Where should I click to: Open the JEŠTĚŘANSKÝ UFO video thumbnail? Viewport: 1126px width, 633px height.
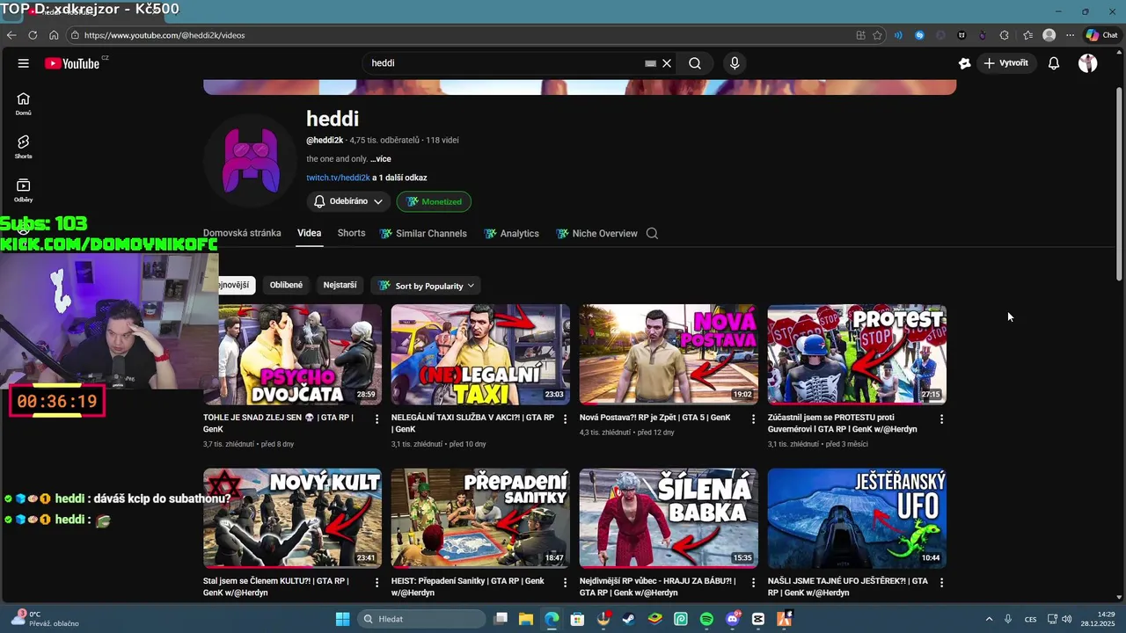[857, 518]
